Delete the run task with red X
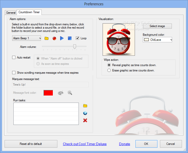 tap(85, 120)
